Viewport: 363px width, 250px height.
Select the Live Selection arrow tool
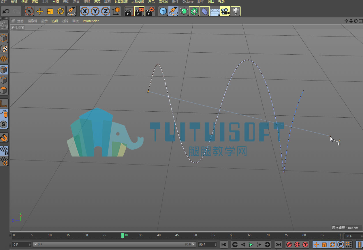[29, 12]
